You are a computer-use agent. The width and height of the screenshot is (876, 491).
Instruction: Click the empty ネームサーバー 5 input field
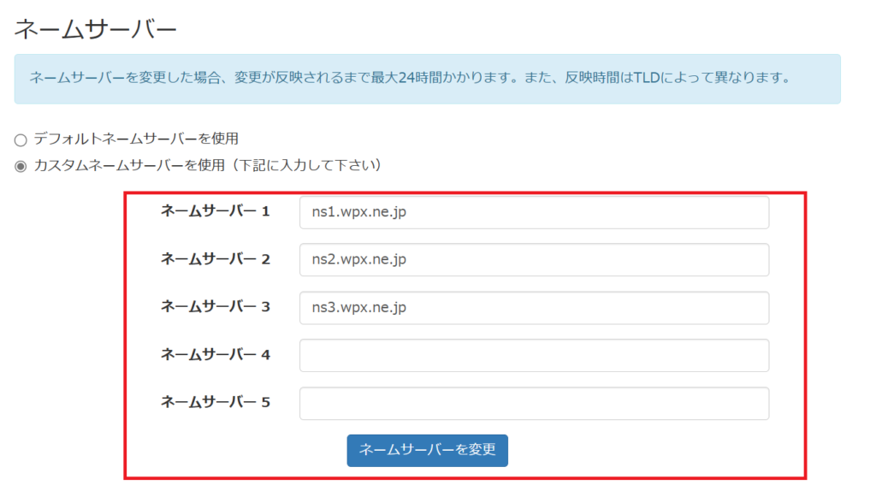[534, 404]
